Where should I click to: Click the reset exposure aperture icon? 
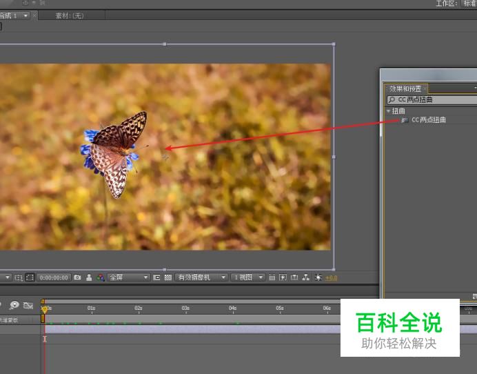pos(318,277)
